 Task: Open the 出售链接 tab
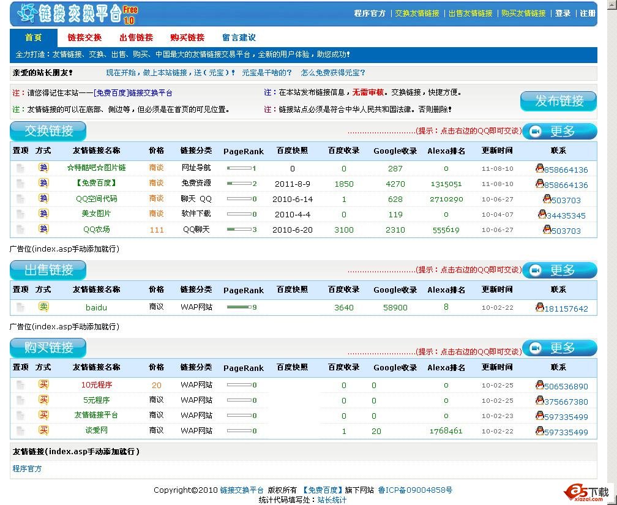(x=136, y=37)
